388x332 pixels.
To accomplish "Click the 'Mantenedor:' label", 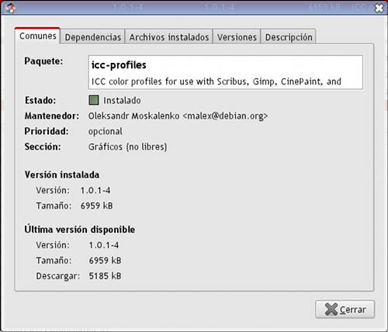I will [52, 116].
